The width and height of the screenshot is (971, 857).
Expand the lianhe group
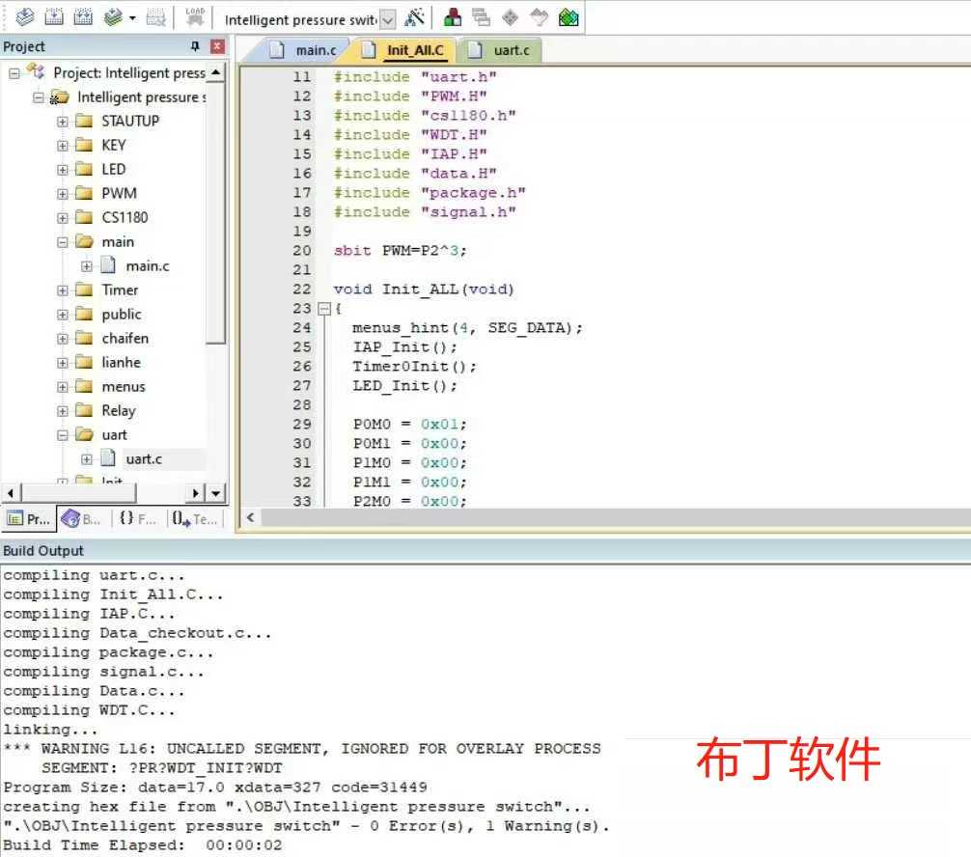(x=63, y=363)
